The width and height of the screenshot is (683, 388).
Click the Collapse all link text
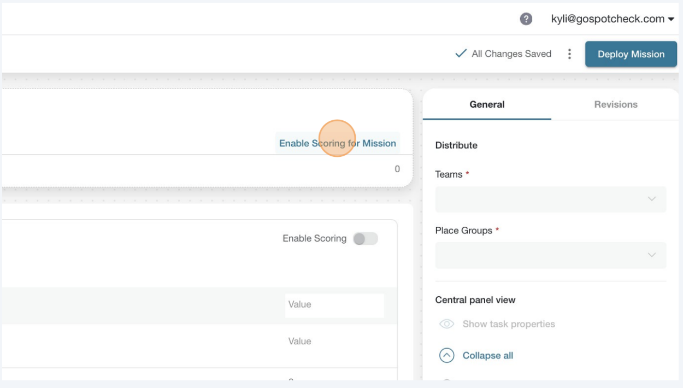488,356
